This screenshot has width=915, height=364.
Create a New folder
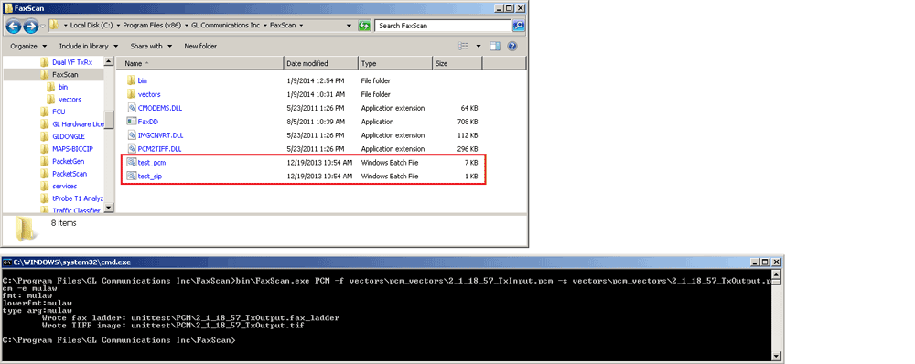200,46
